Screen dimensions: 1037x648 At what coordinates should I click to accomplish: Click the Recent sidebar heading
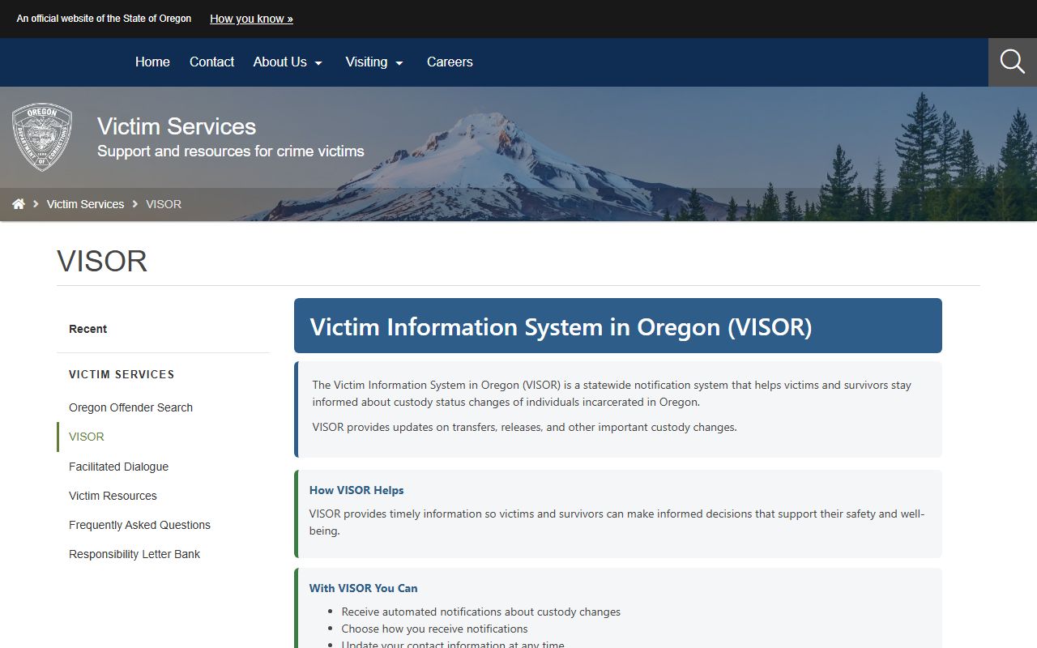[x=87, y=329]
